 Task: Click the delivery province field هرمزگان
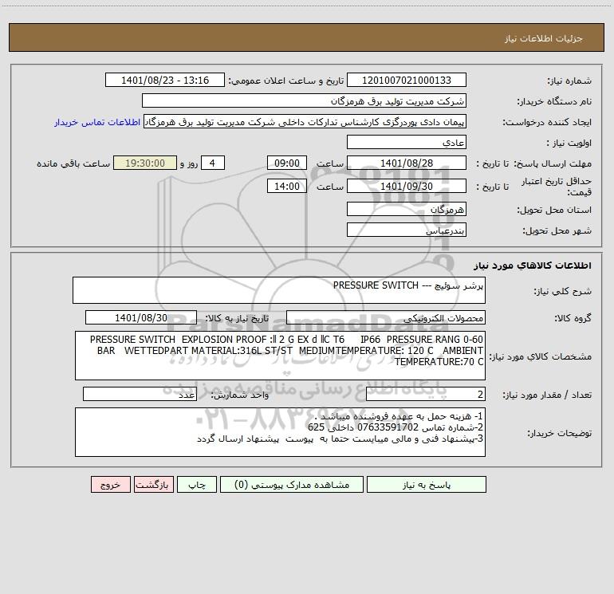pyautogui.click(x=407, y=209)
